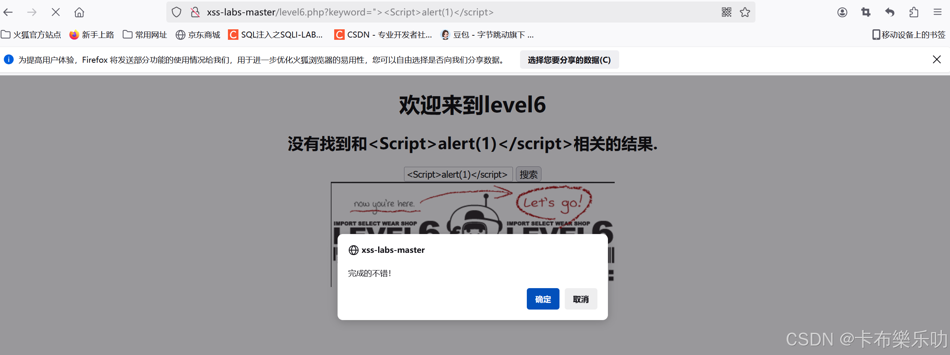Click the undo close tab arrow icon
Image resolution: width=950 pixels, height=355 pixels.
tap(890, 12)
